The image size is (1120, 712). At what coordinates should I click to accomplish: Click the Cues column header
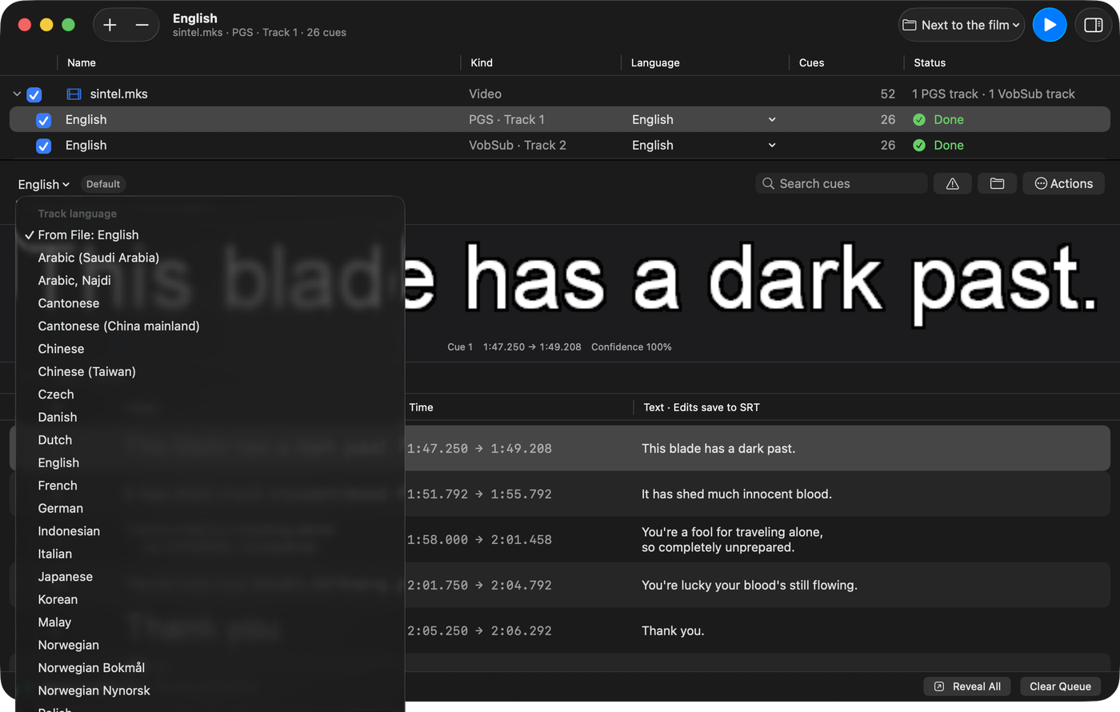tap(811, 63)
